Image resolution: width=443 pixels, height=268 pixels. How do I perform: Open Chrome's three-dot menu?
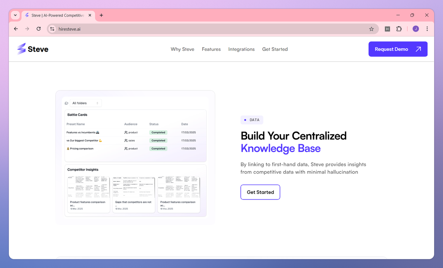pyautogui.click(x=427, y=29)
